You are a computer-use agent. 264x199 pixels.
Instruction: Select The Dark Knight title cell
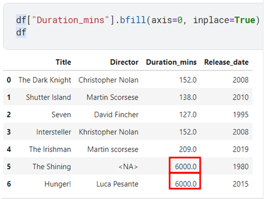click(x=45, y=80)
